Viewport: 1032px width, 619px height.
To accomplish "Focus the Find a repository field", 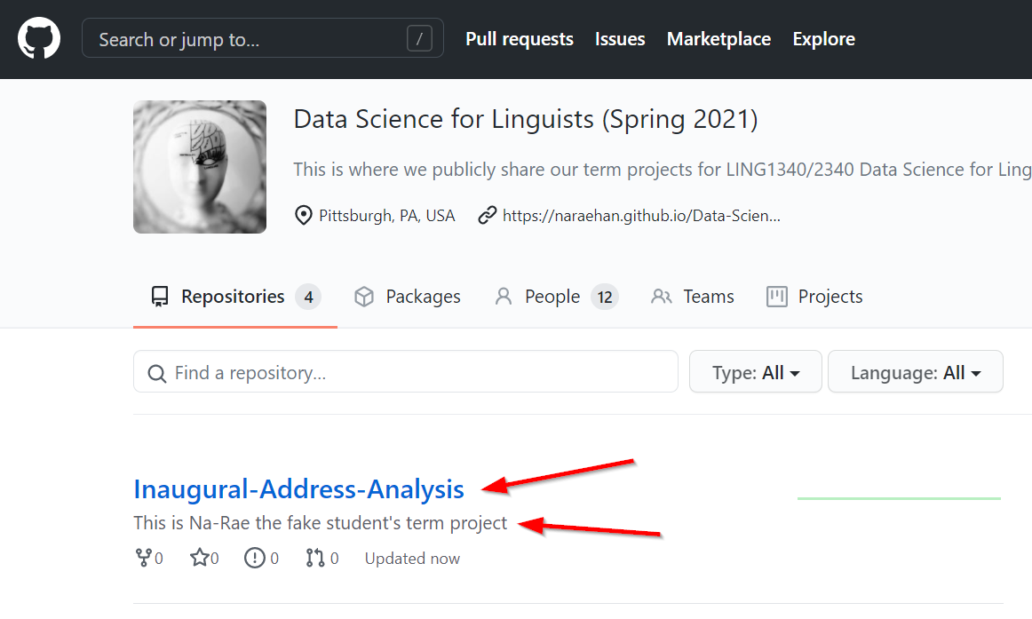I will [x=406, y=373].
